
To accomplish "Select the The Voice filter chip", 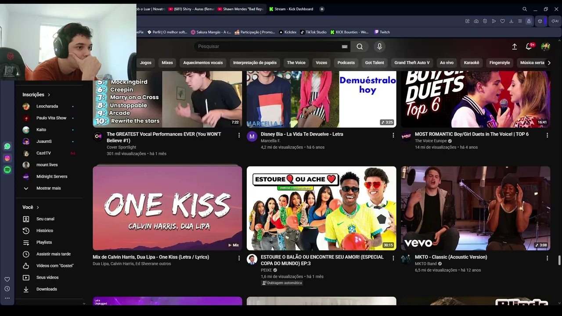I will point(296,63).
